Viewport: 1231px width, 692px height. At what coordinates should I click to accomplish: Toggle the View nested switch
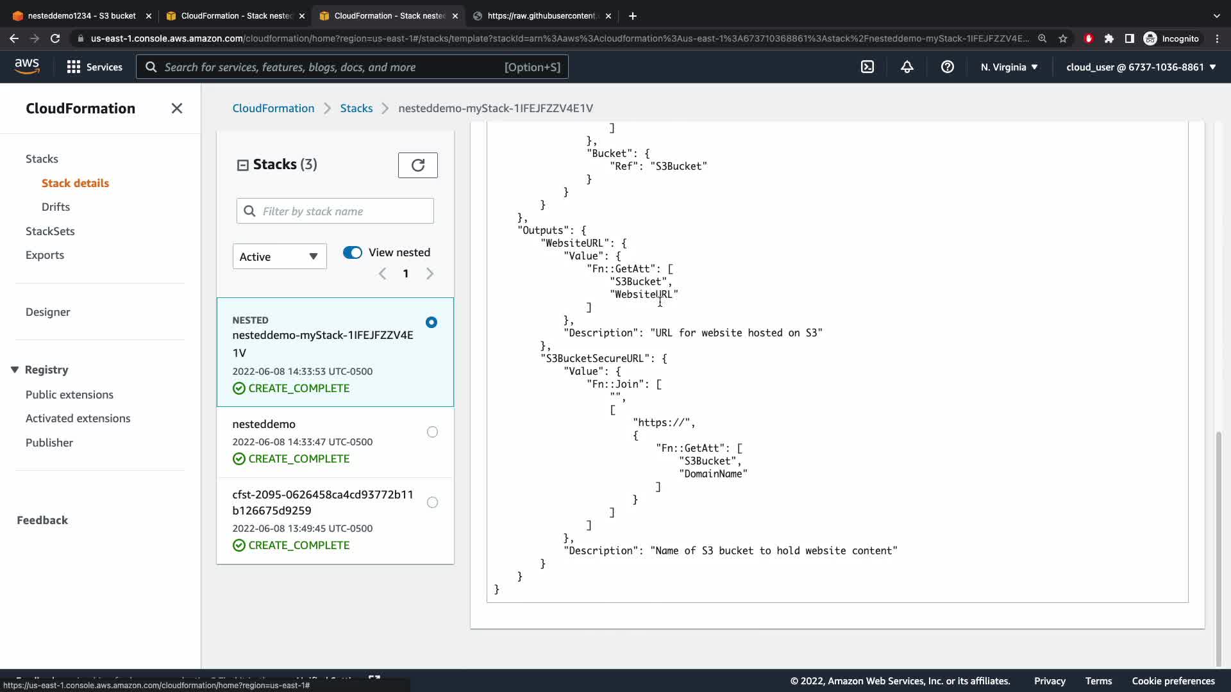click(352, 252)
